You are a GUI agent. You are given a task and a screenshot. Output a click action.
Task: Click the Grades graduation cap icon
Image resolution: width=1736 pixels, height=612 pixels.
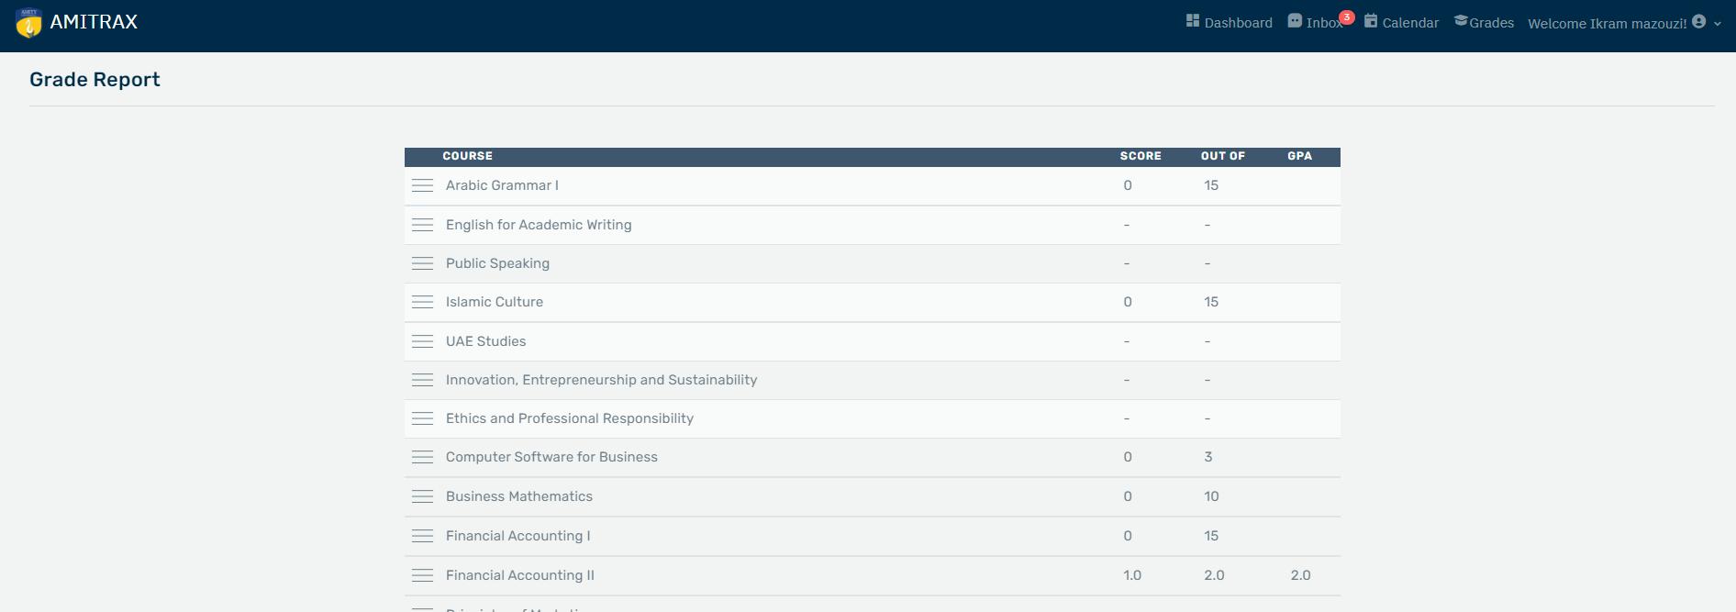tap(1460, 20)
